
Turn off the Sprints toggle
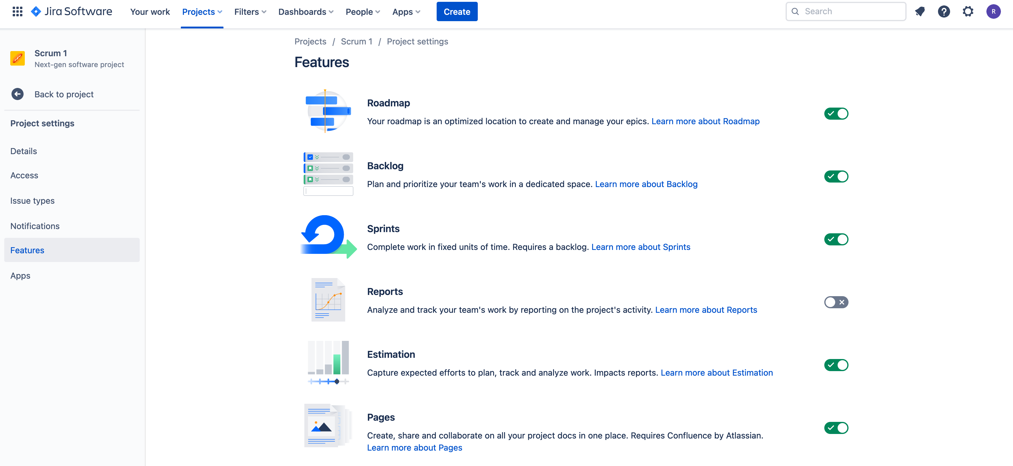836,239
